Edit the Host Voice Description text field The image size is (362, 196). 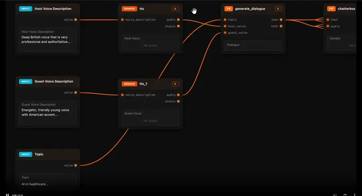click(x=48, y=39)
